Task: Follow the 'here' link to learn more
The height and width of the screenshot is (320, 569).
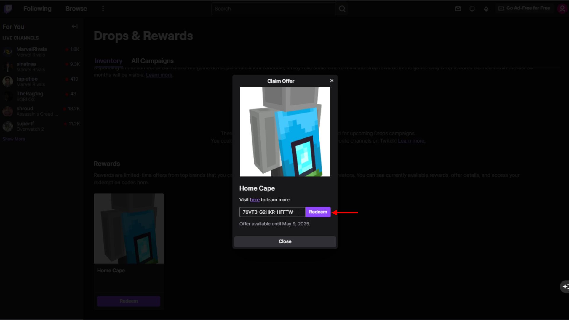Action: [x=255, y=200]
